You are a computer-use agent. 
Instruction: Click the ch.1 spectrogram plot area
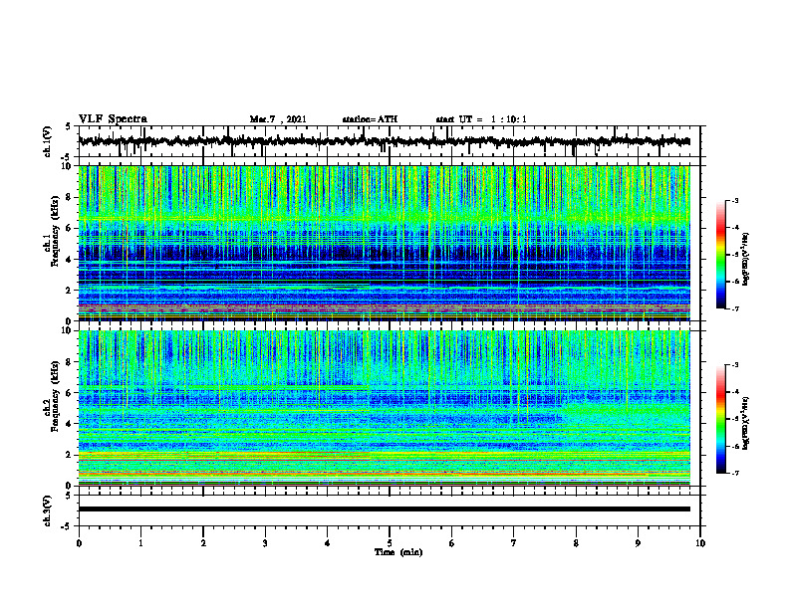coord(384,243)
